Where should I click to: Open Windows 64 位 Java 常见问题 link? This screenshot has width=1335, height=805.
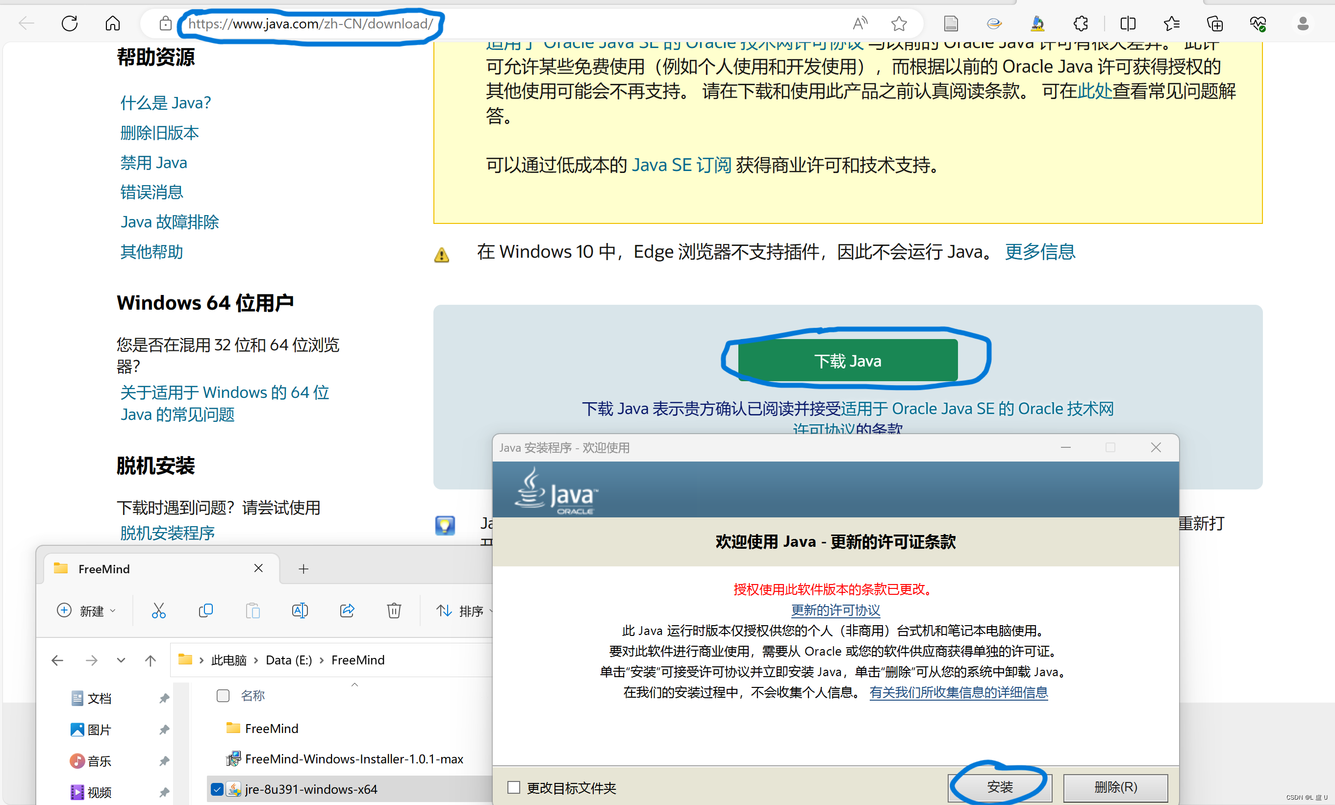point(225,403)
